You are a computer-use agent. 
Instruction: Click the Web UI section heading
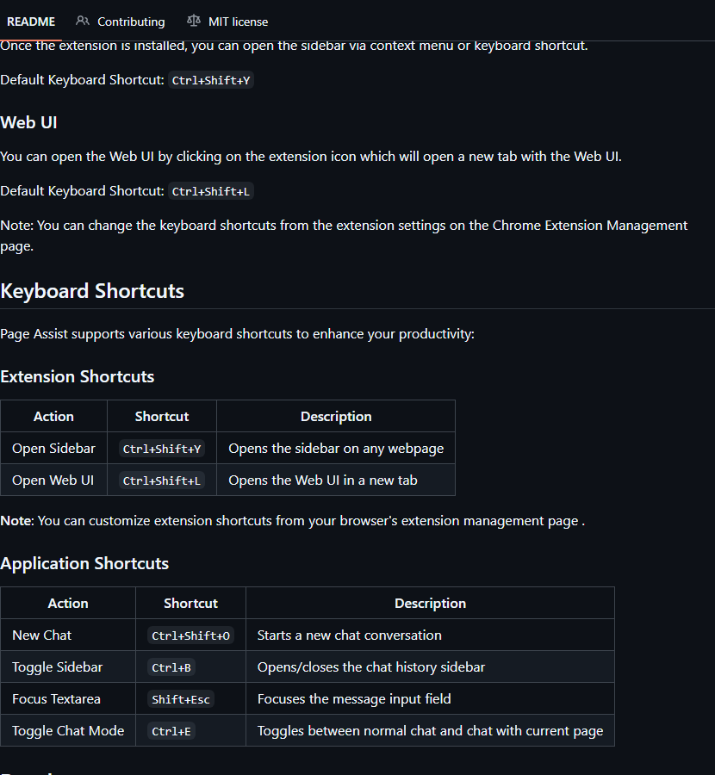(28, 122)
